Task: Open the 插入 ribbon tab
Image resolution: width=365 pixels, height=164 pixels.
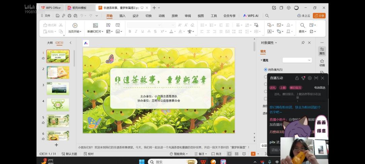Action: tap(122, 16)
